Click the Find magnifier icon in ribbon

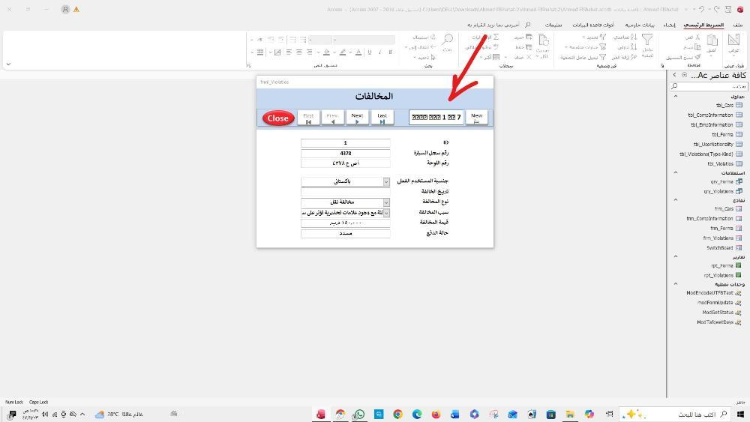point(448,39)
